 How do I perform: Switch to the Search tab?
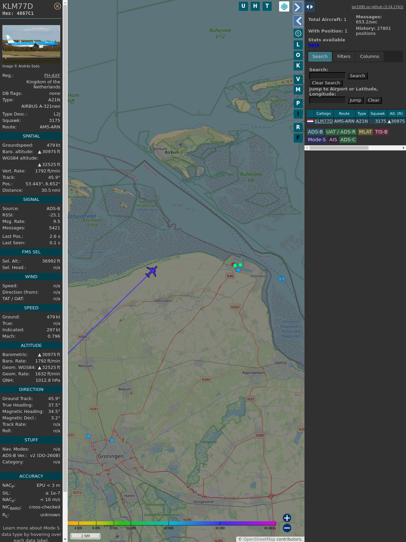tap(320, 57)
